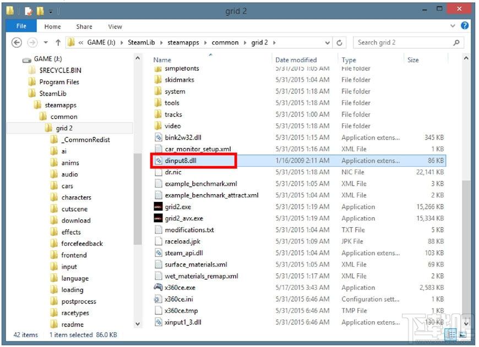Sort by the Date modified column

[296, 60]
